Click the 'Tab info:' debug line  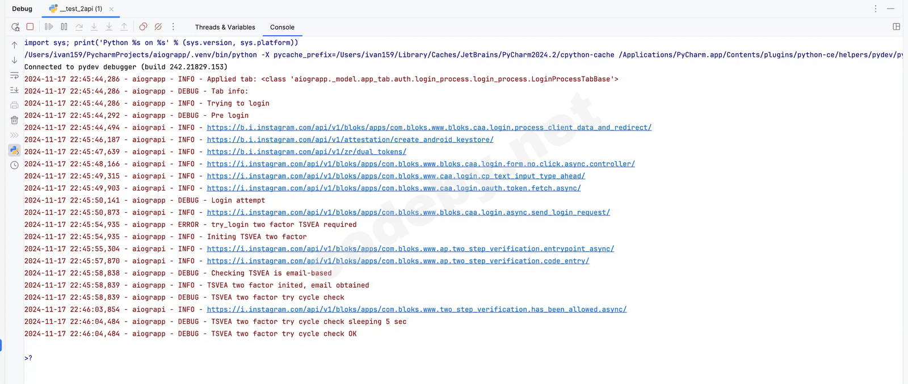[x=136, y=91]
